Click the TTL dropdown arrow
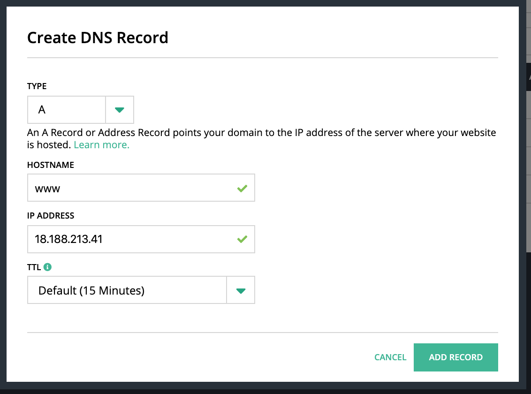This screenshot has height=394, width=531. [241, 290]
